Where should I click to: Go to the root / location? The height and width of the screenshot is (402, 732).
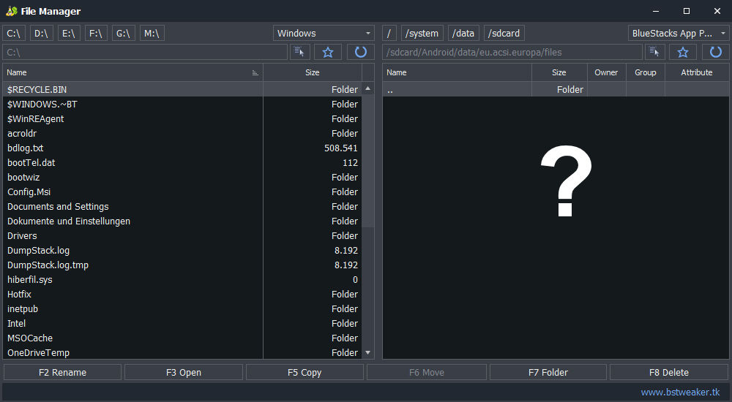point(389,33)
